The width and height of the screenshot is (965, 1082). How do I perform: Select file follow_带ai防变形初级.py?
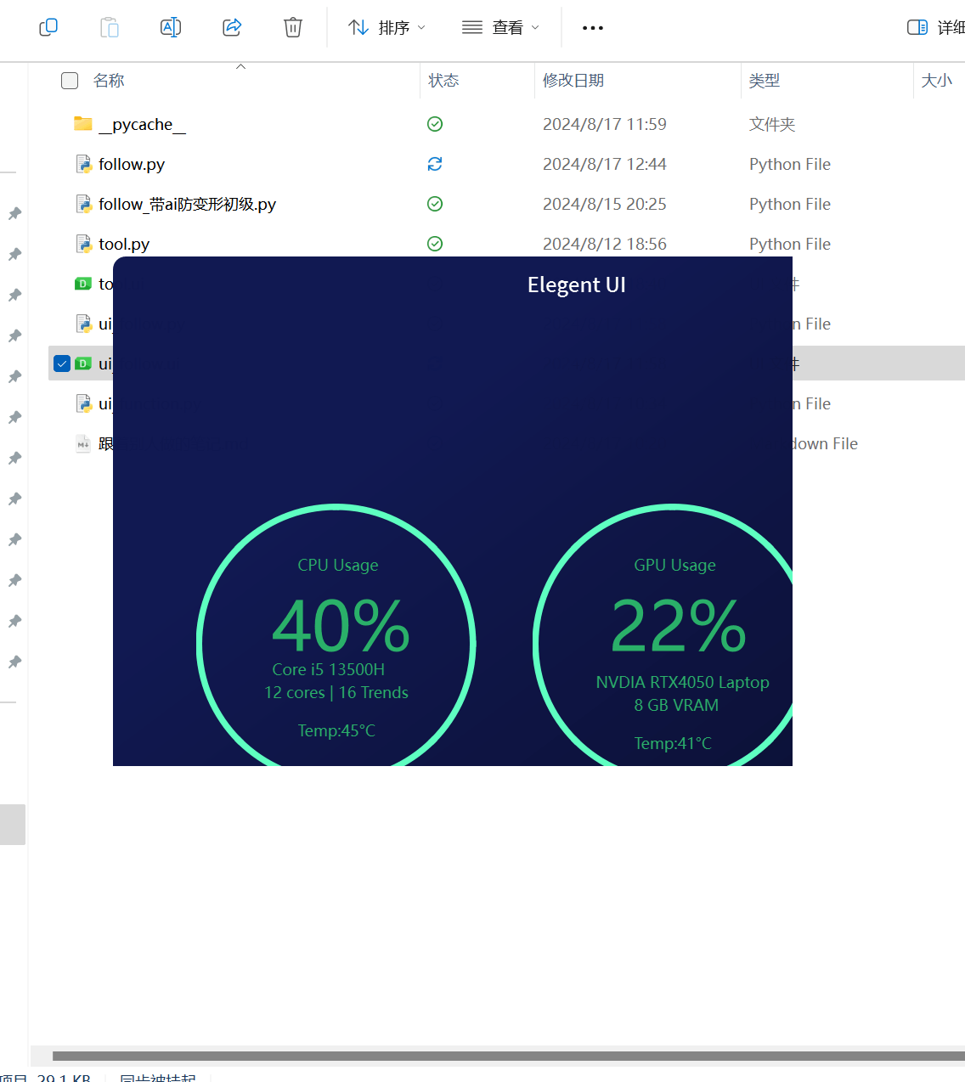[x=187, y=205]
